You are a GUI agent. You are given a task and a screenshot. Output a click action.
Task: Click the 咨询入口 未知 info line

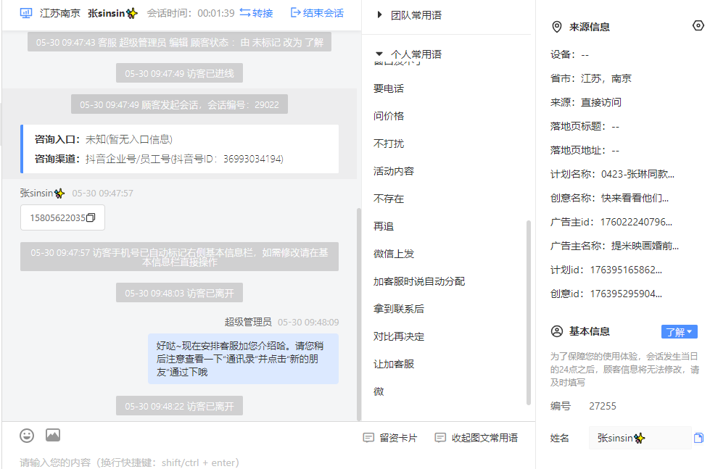(103, 139)
